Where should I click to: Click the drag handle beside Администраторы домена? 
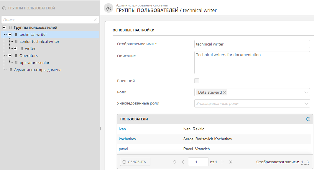pos(10,70)
